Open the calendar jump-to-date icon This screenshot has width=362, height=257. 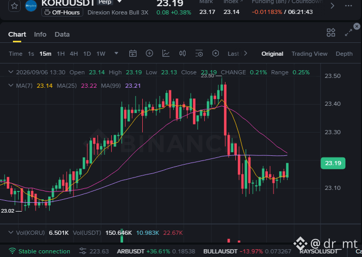(x=133, y=54)
